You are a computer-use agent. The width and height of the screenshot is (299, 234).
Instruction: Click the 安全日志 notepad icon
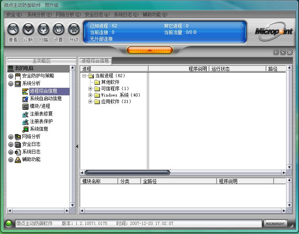point(18,144)
